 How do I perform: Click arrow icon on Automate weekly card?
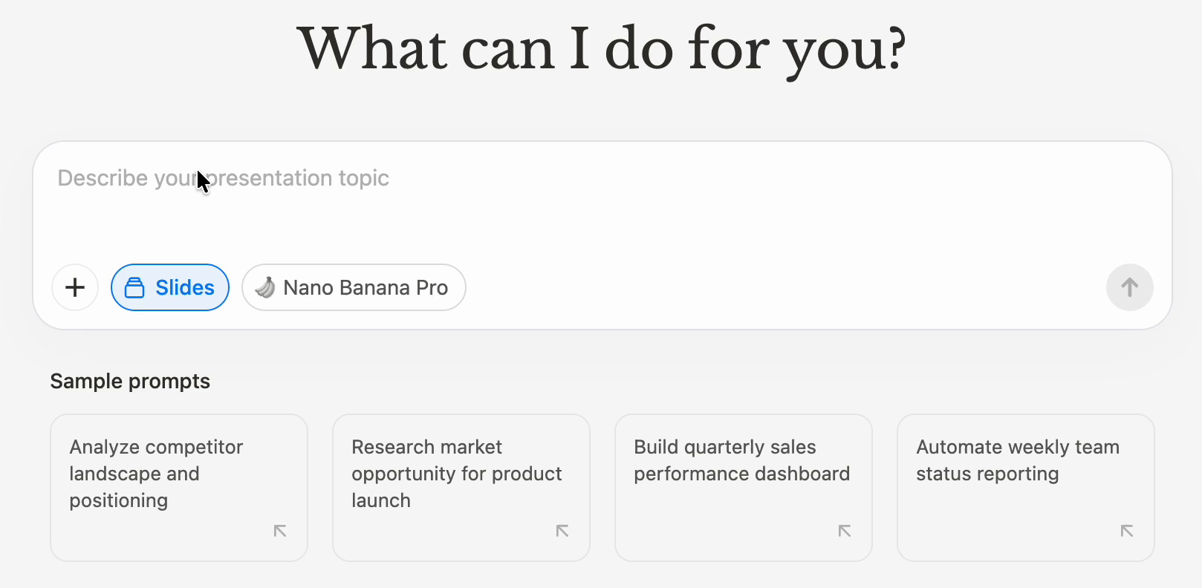[1127, 531]
